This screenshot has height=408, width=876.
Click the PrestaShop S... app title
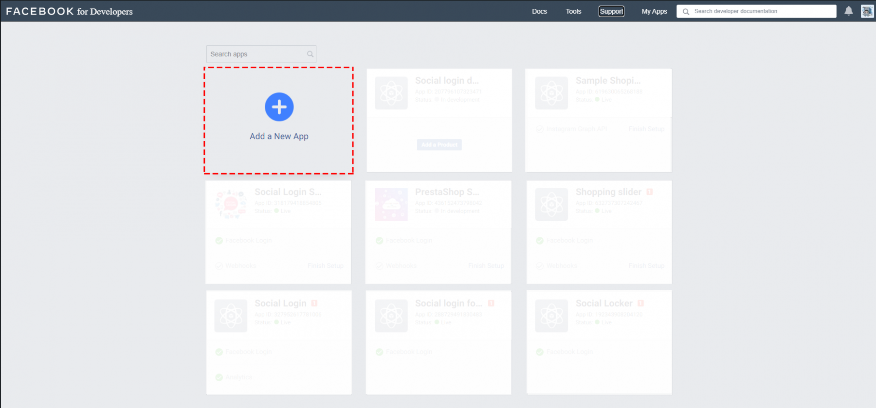click(x=447, y=192)
